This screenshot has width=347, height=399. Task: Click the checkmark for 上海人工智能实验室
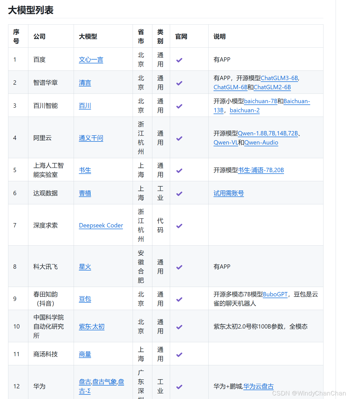point(179,171)
